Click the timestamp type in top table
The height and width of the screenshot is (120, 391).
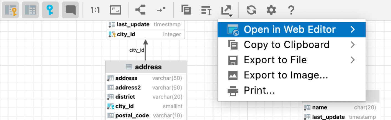(x=167, y=24)
